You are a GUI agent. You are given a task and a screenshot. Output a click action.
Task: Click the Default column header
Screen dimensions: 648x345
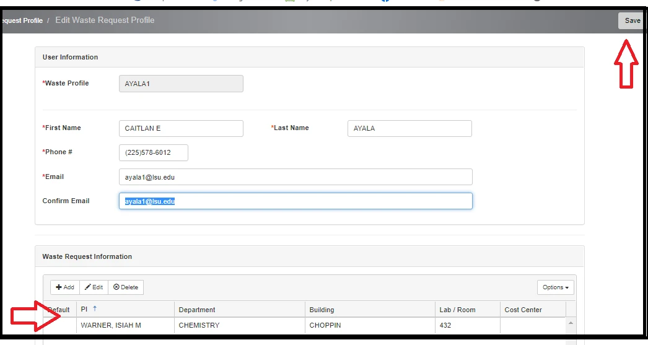pyautogui.click(x=59, y=310)
